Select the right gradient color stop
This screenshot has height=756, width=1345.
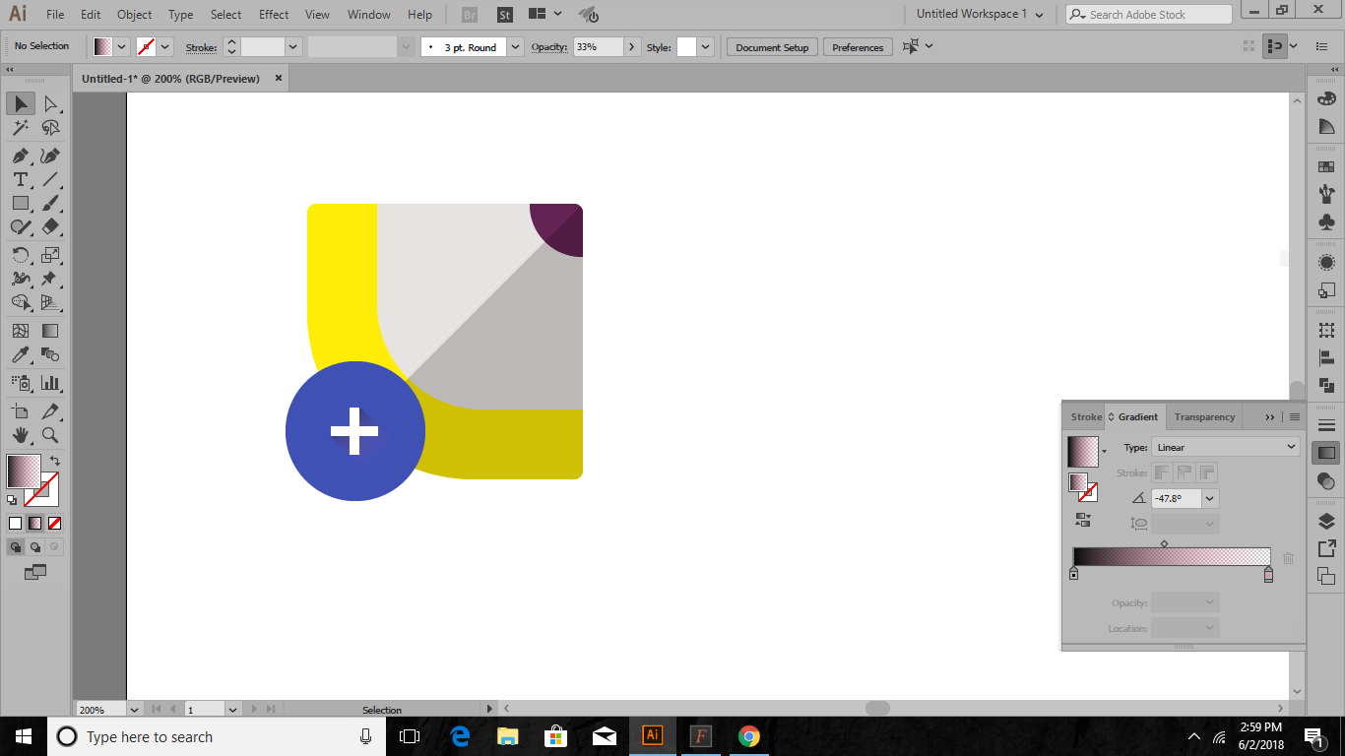[x=1268, y=575]
